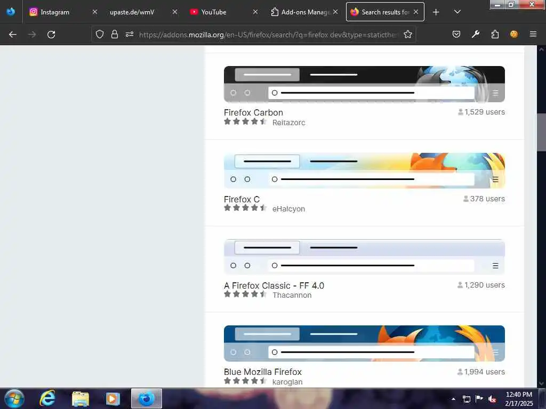The image size is (546, 409).
Task: Close the YouTube tab
Action: tap(255, 12)
